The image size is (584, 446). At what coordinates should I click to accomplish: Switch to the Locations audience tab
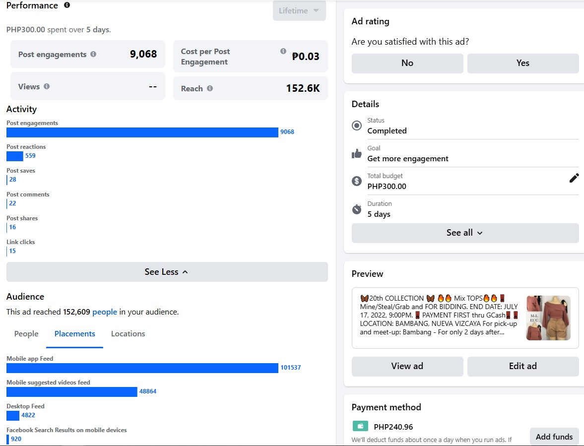(x=128, y=334)
